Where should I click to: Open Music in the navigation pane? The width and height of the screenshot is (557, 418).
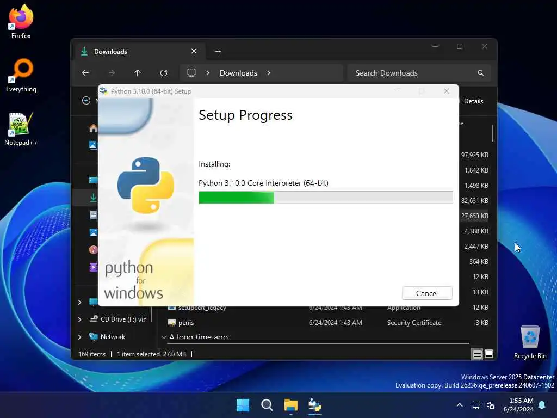click(x=93, y=249)
